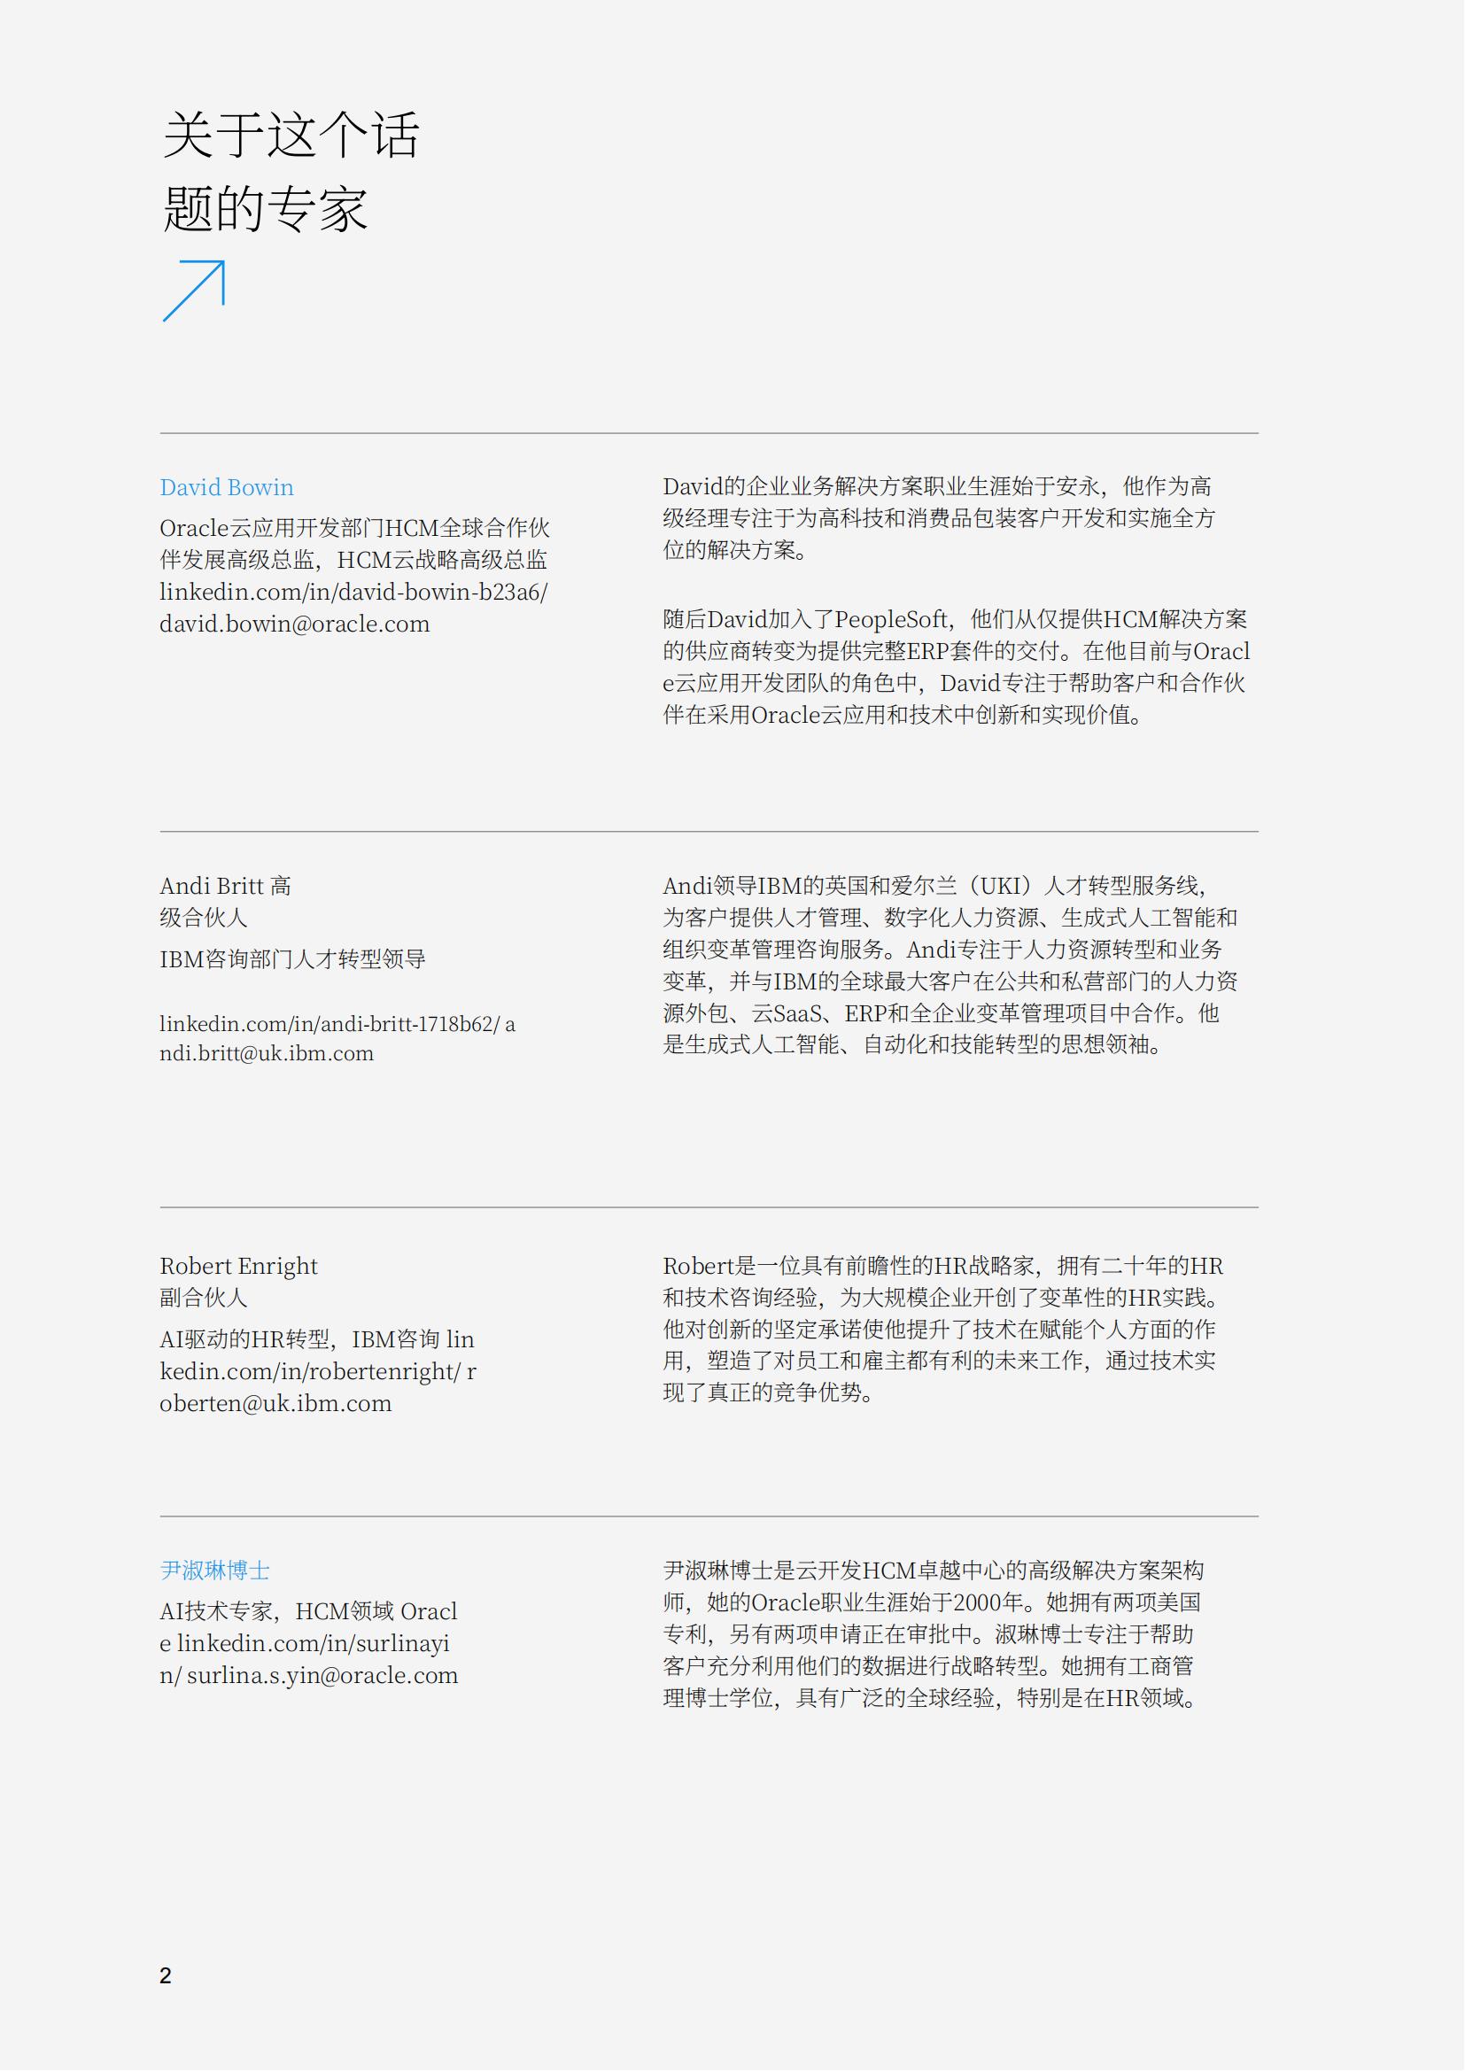
Task: Click line 伴发展高级总监，HCM云战略高级总监
Action: [353, 559]
